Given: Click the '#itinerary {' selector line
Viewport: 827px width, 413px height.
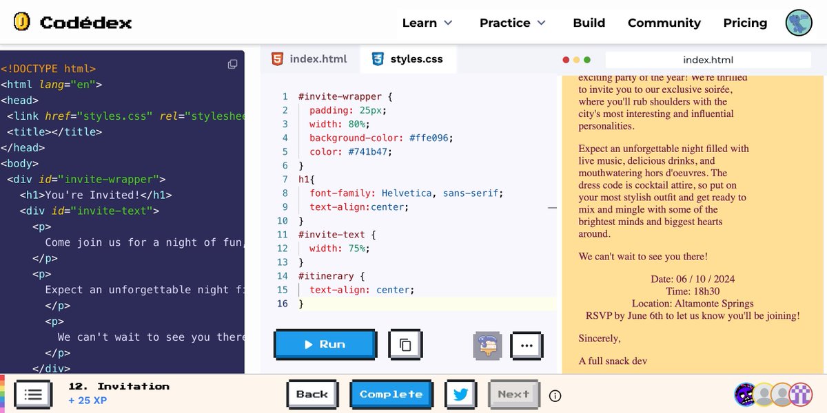Looking at the screenshot, I should point(331,275).
